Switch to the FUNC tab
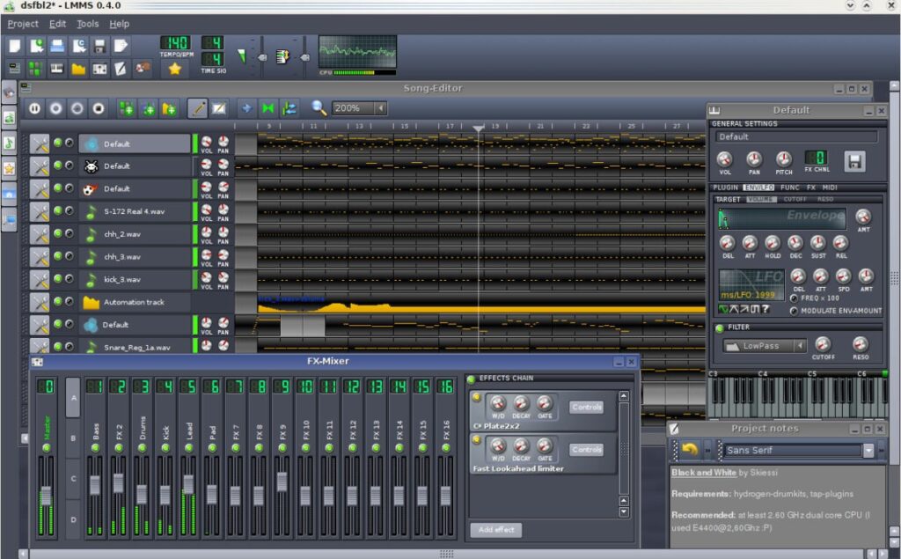This screenshot has width=901, height=559. pos(789,188)
